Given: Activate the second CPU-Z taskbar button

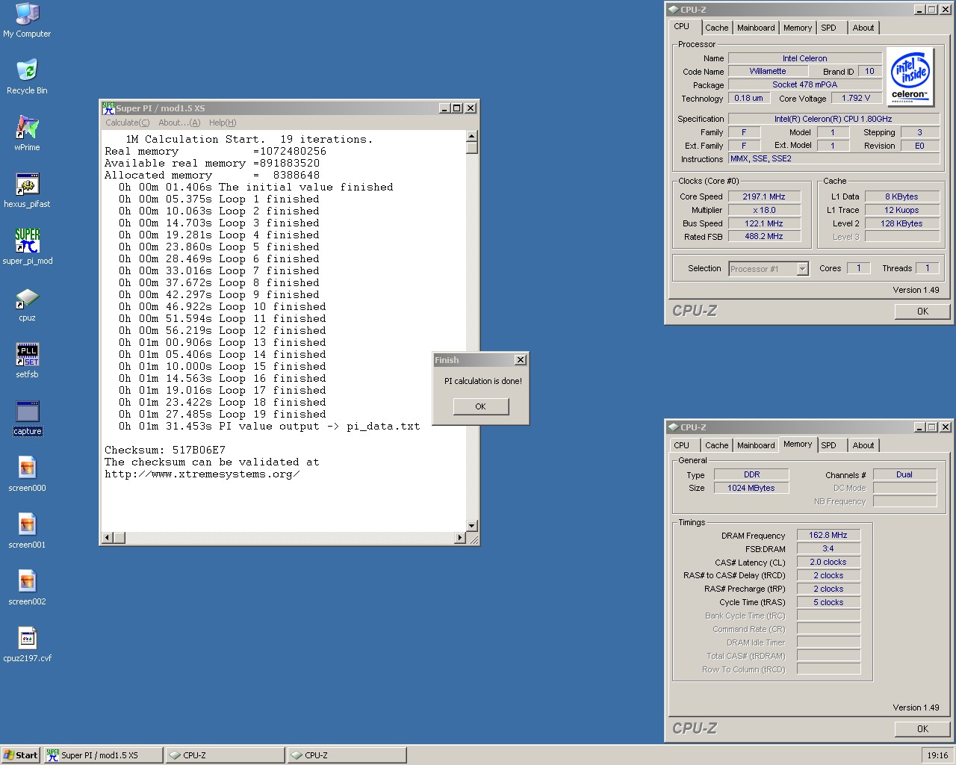Looking at the screenshot, I should (347, 755).
